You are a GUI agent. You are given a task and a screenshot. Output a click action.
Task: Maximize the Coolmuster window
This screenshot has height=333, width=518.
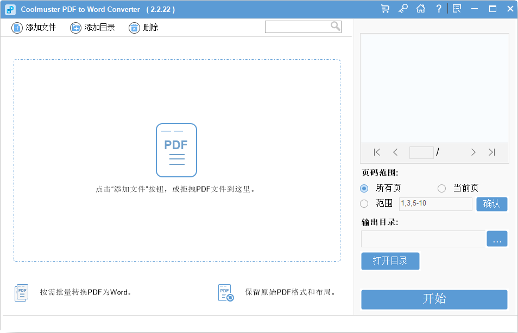(492, 9)
